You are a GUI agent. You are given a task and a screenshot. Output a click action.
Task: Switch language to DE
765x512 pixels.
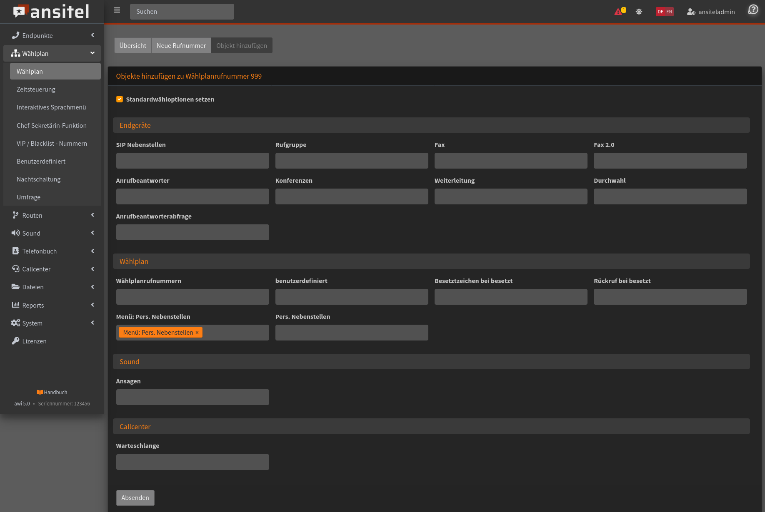(x=660, y=12)
